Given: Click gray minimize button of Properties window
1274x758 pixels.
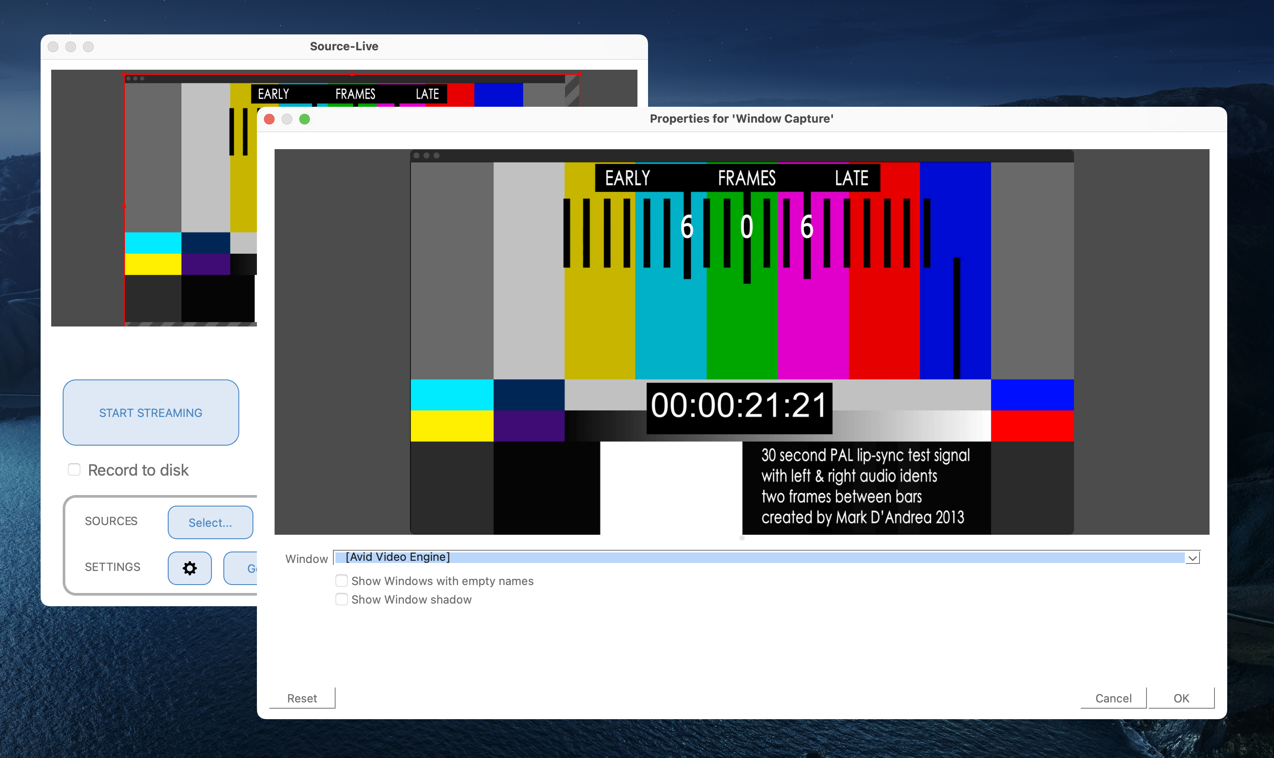Looking at the screenshot, I should (x=286, y=119).
